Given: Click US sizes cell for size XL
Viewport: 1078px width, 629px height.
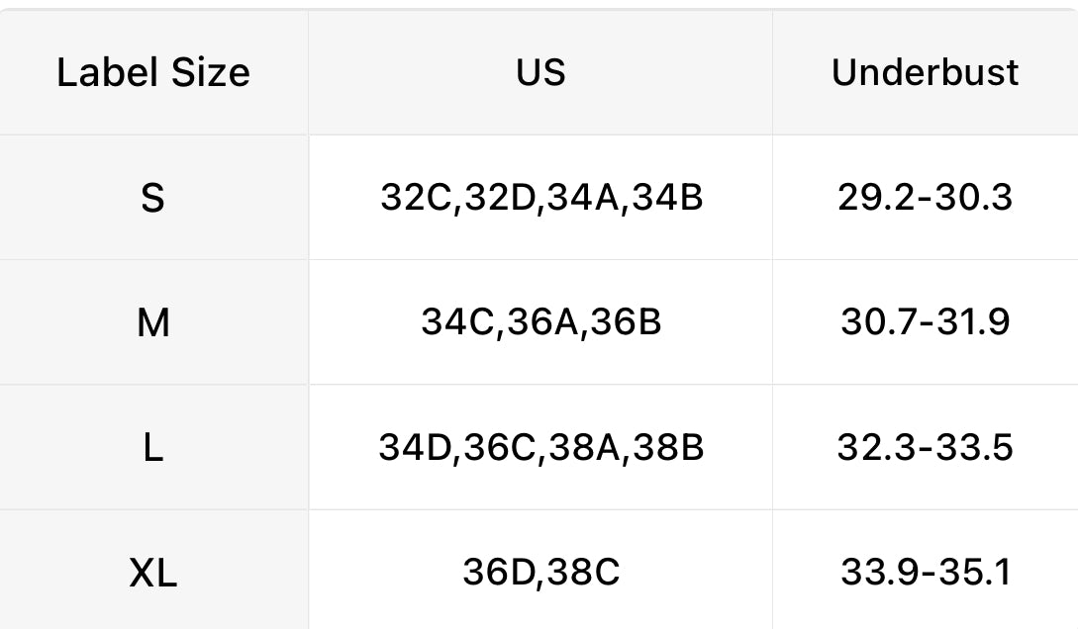Looking at the screenshot, I should point(540,572).
